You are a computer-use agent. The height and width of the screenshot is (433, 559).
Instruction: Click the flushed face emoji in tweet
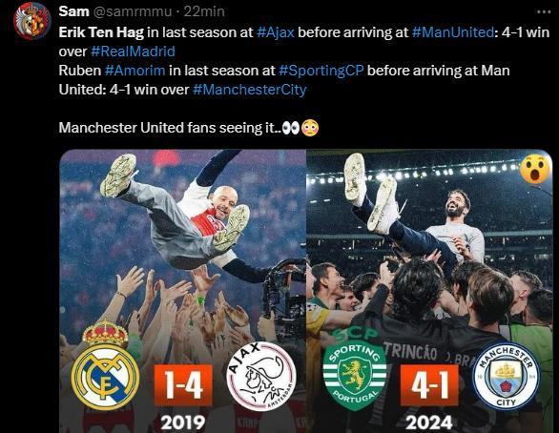[310, 129]
